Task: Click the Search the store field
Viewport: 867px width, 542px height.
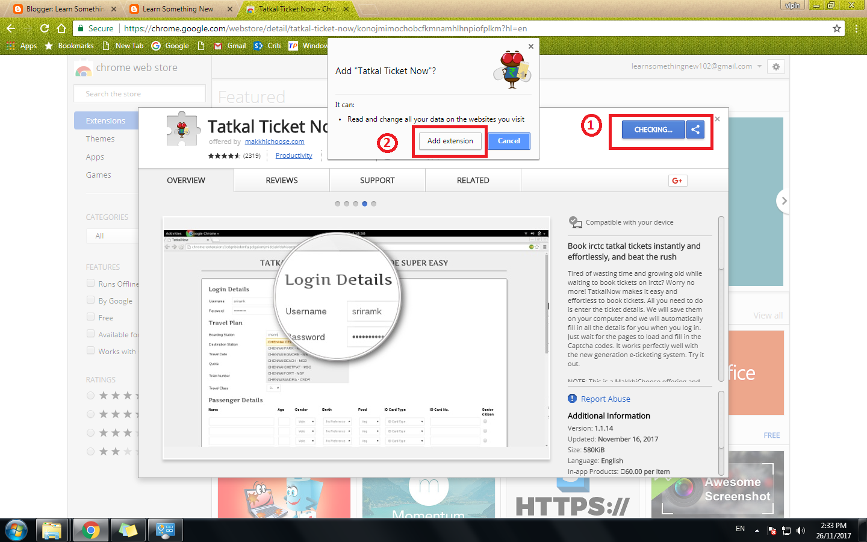Action: (140, 94)
